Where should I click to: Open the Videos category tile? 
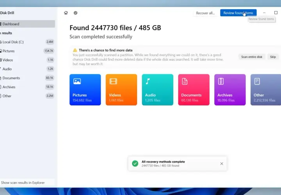(x=121, y=90)
